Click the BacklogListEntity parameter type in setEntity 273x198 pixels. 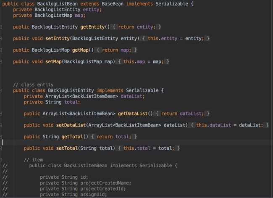pyautogui.click(x=95, y=39)
